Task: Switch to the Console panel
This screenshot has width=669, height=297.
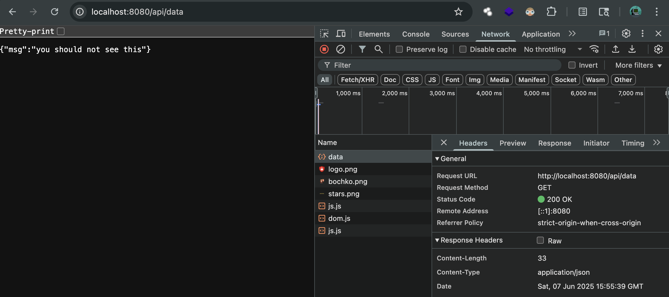Action: click(x=416, y=34)
